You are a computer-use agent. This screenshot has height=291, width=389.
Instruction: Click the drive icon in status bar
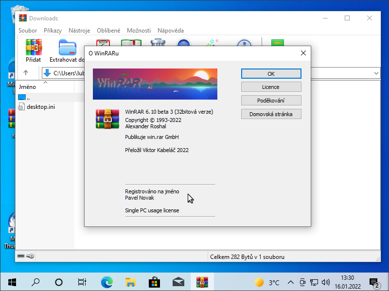pyautogui.click(x=21, y=256)
